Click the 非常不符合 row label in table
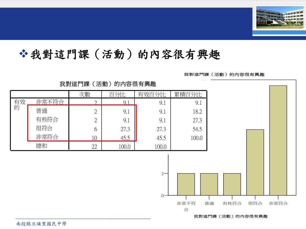This screenshot has height=229, width=306. (50, 102)
